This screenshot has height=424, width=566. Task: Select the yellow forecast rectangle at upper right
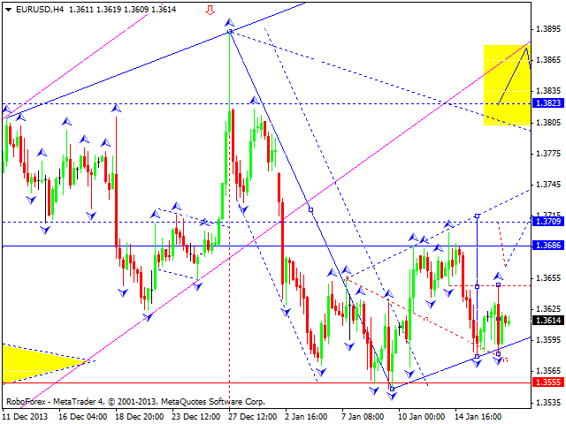[507, 85]
